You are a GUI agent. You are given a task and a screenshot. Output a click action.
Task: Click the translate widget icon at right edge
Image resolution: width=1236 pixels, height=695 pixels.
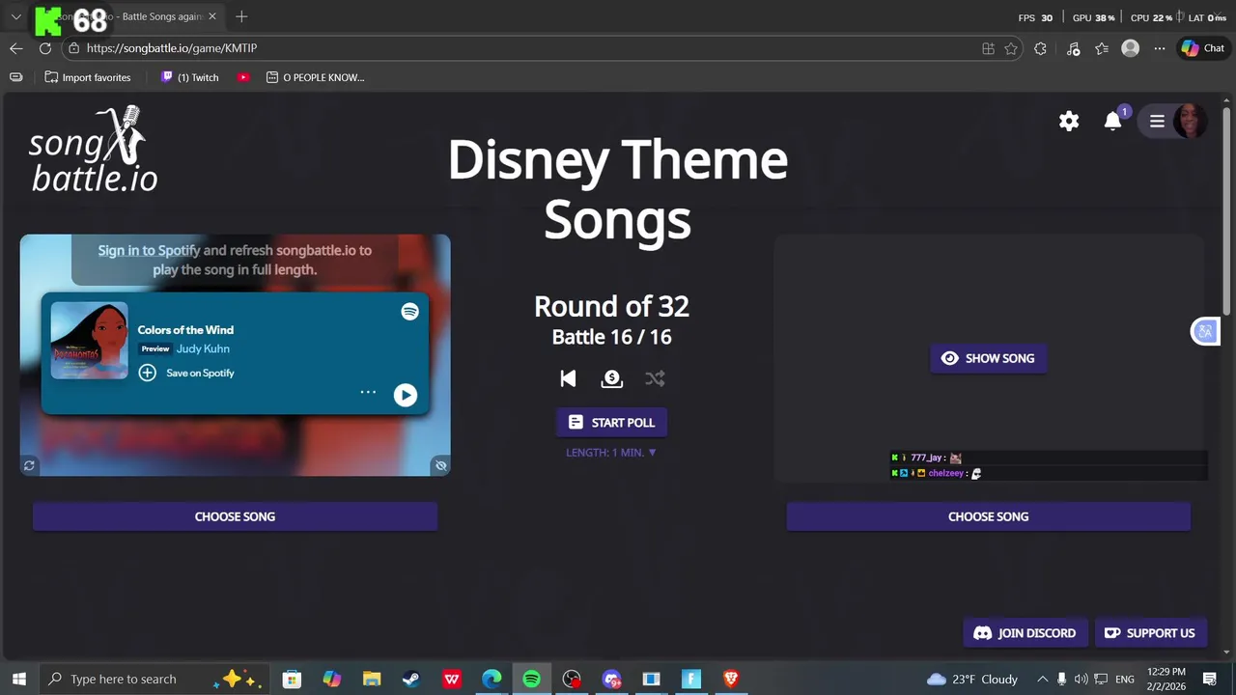pyautogui.click(x=1205, y=332)
